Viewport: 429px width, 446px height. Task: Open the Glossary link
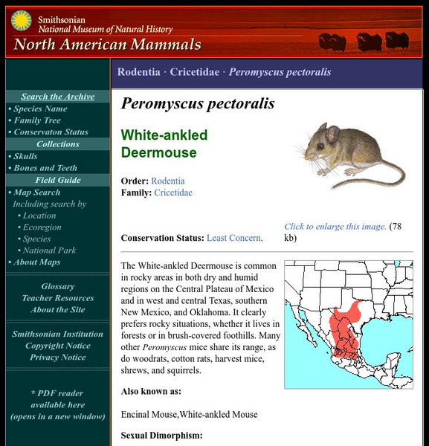[58, 286]
